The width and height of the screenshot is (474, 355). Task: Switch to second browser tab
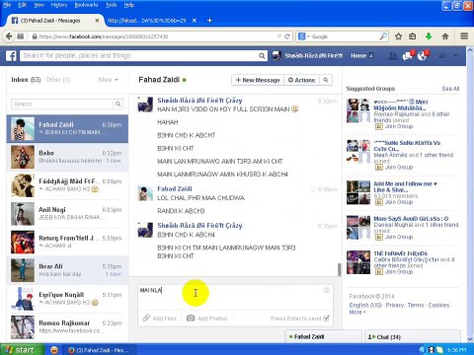[147, 21]
